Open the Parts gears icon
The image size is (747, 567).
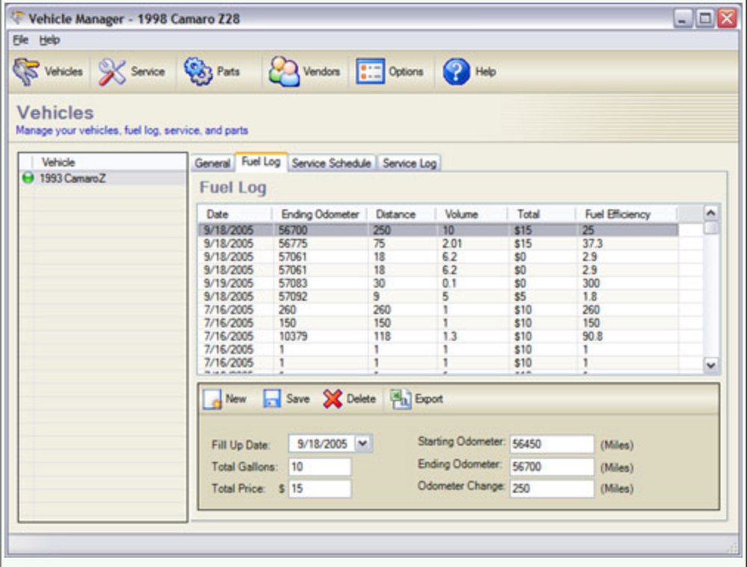coord(198,72)
